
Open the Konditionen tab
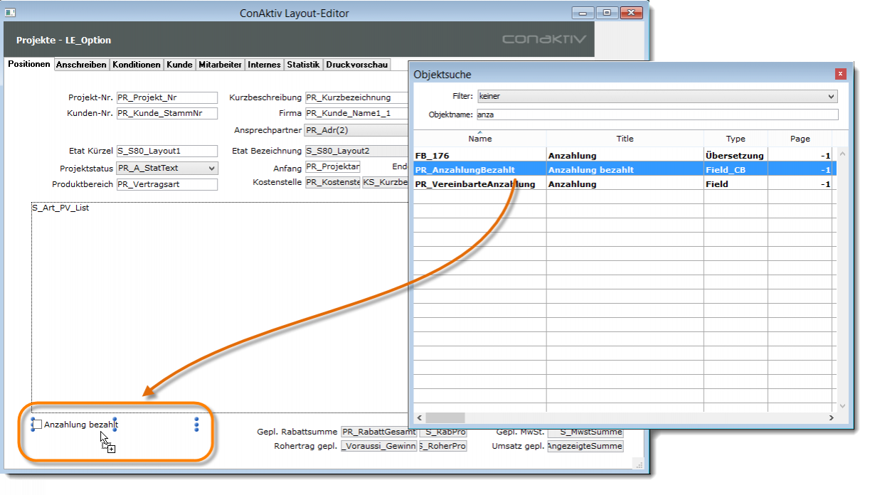coord(137,65)
